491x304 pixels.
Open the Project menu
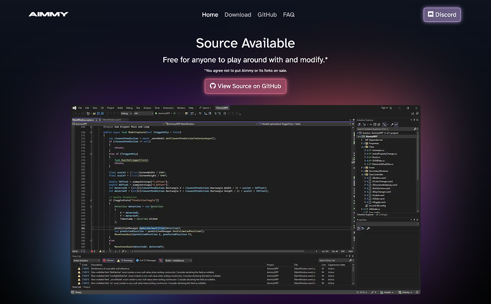(111, 108)
